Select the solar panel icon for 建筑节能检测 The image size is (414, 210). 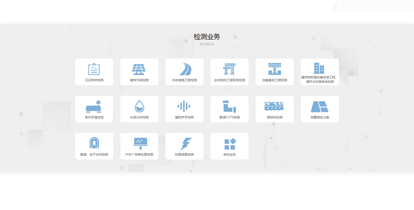(139, 69)
